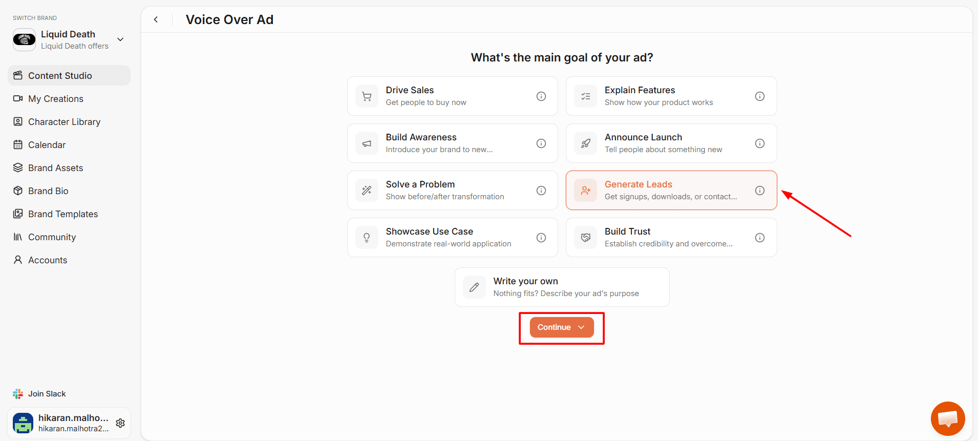Show info for Generate Leads

(x=760, y=191)
